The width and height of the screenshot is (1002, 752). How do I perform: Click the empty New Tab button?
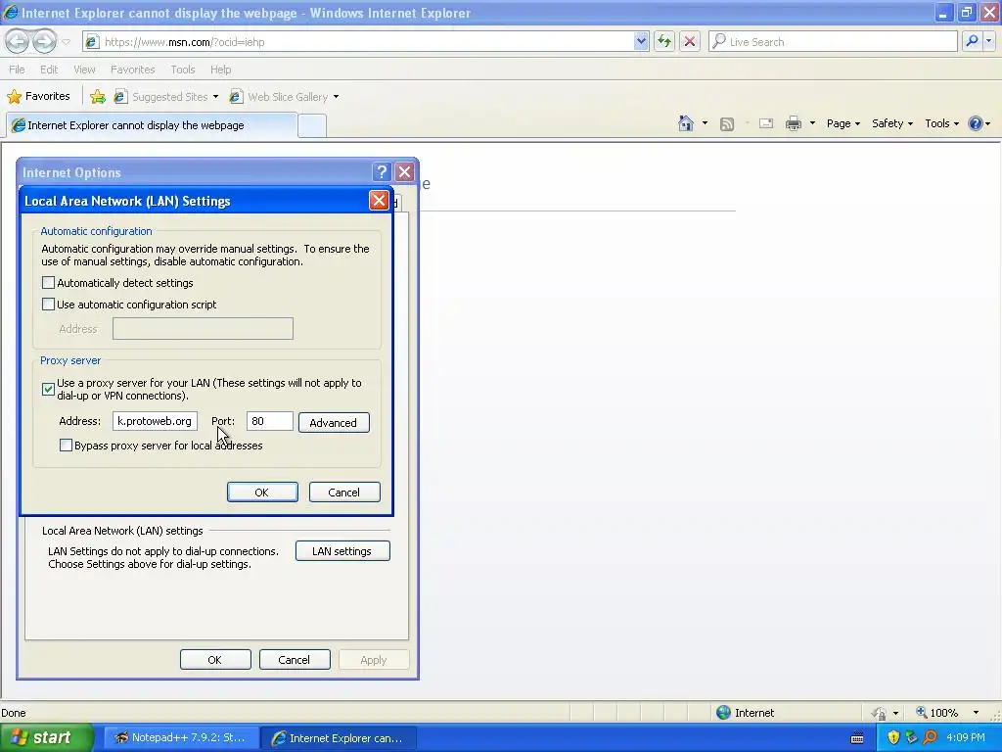coord(312,125)
